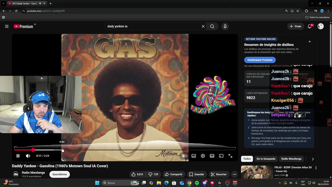
Task: Open the Windows Start menu
Action: [x=97, y=183]
